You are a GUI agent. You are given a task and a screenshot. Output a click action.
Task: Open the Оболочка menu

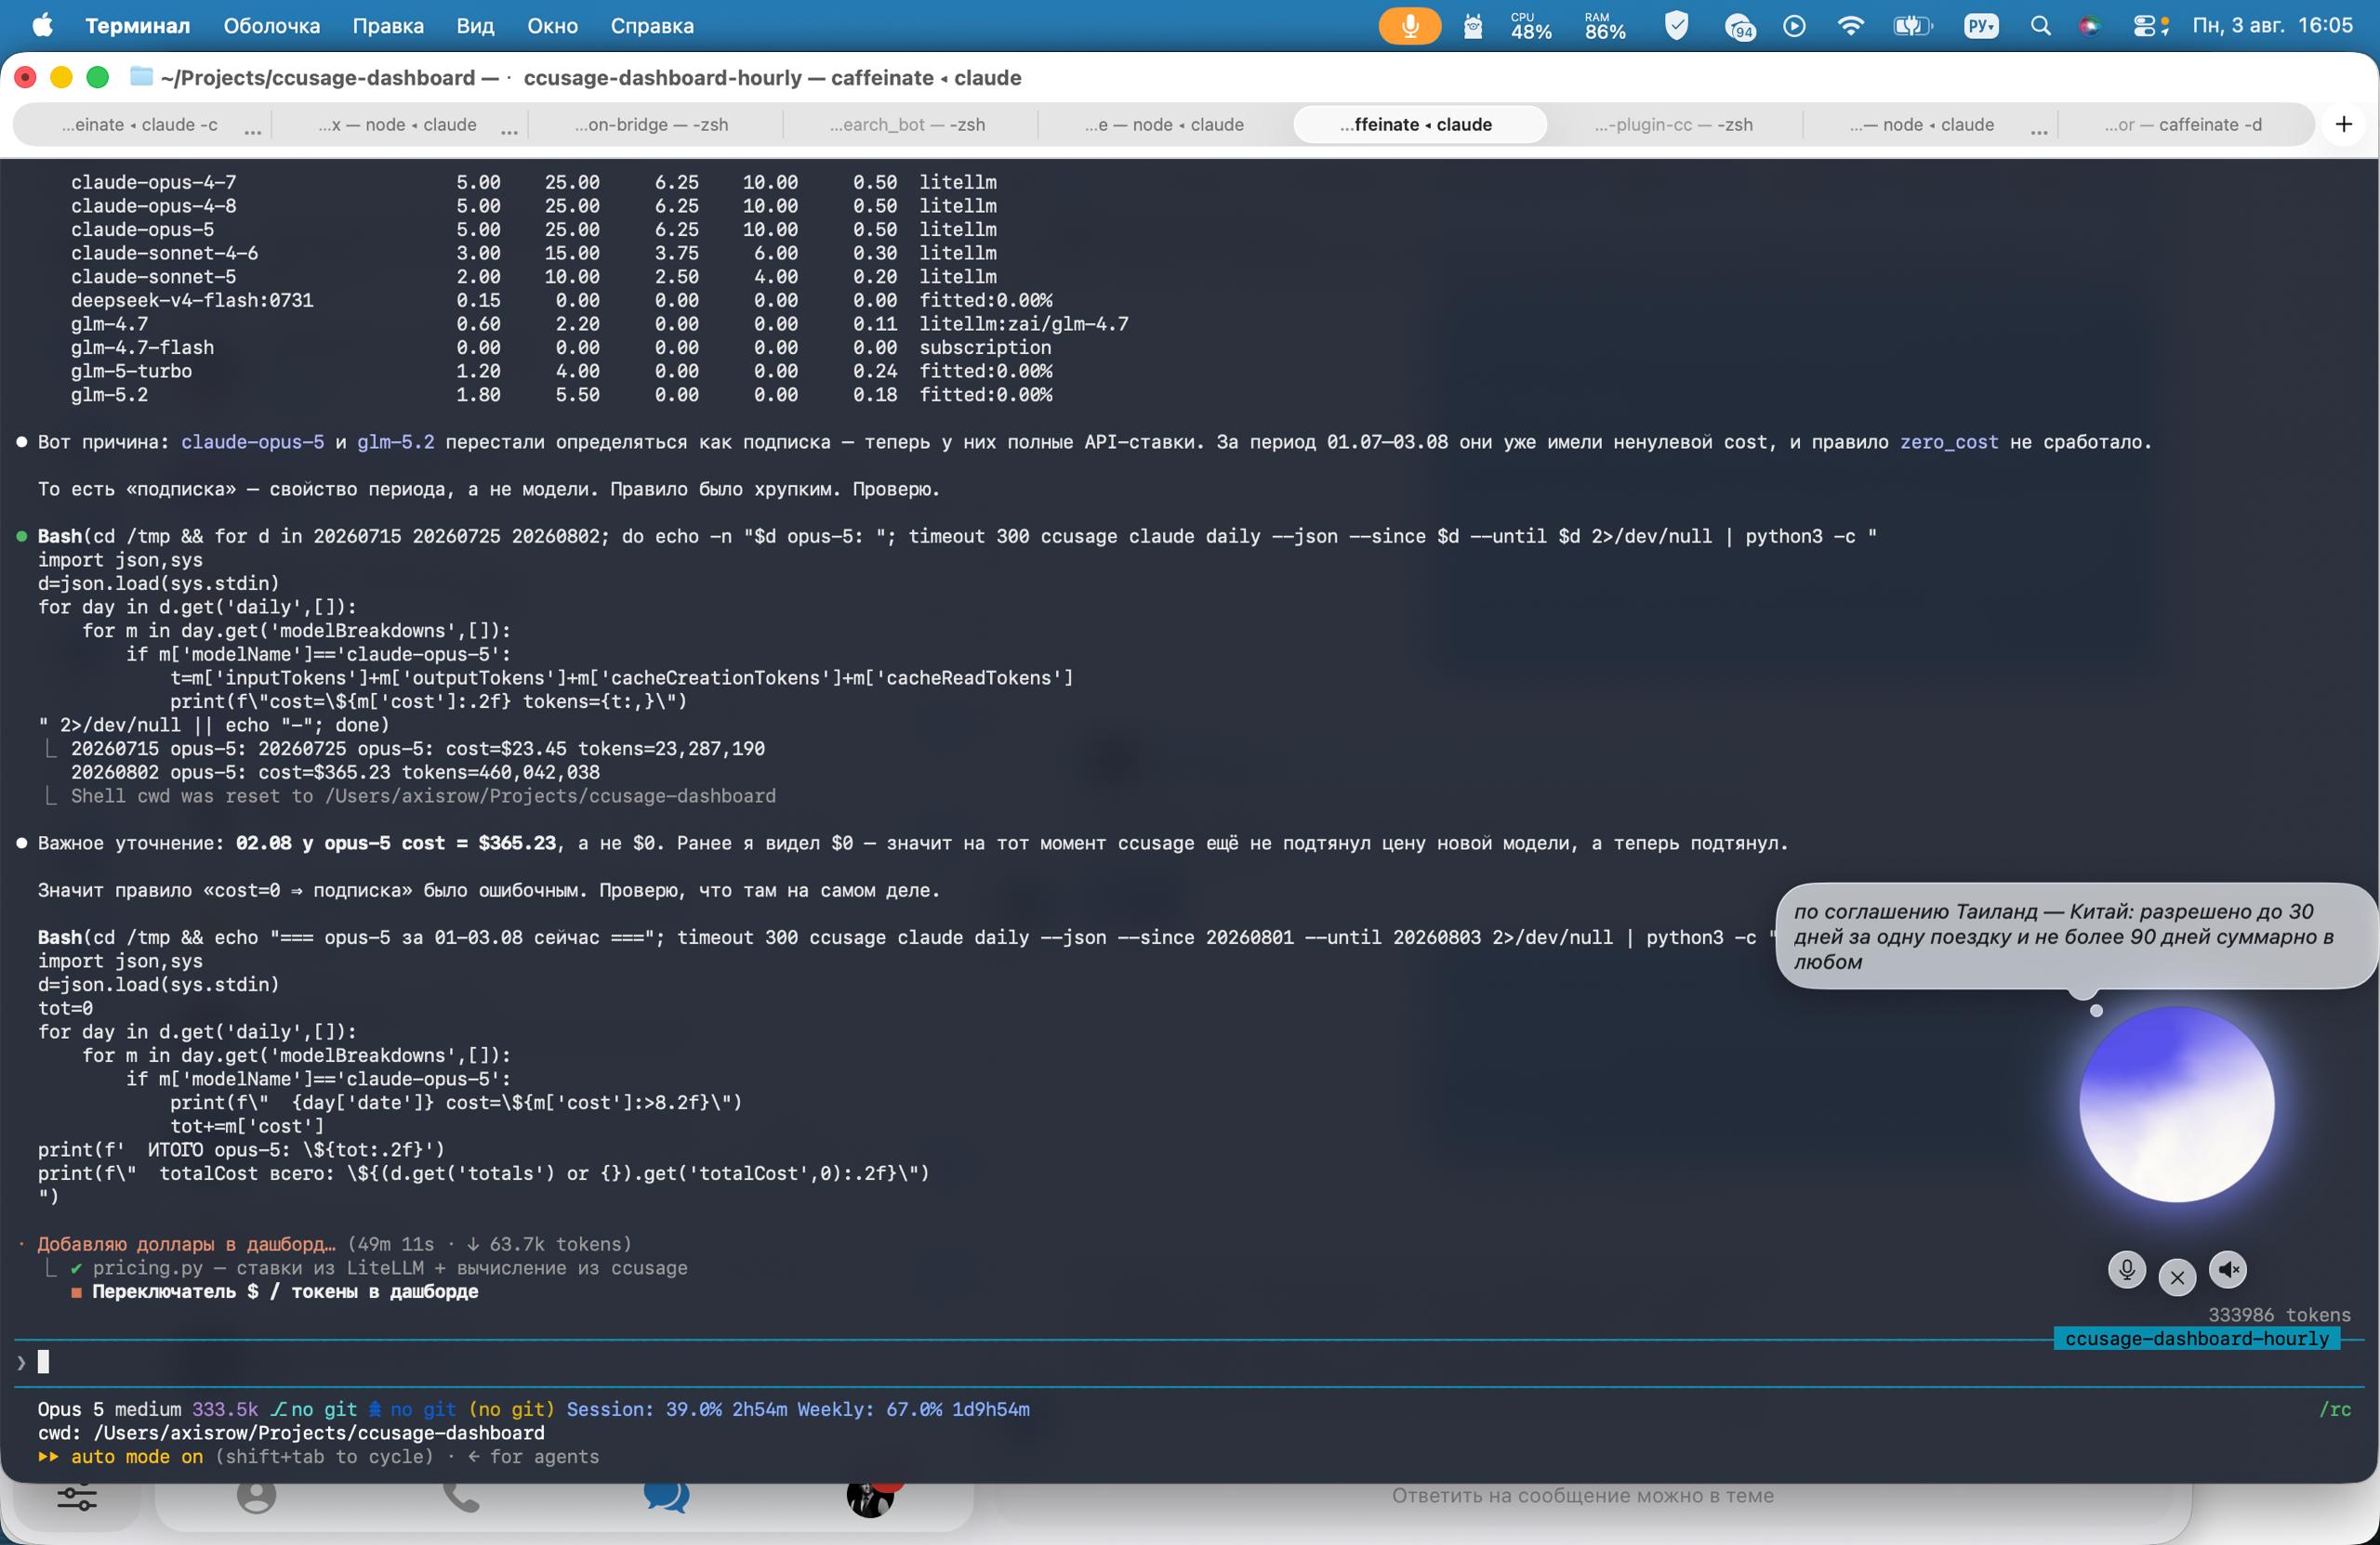pos(272,26)
